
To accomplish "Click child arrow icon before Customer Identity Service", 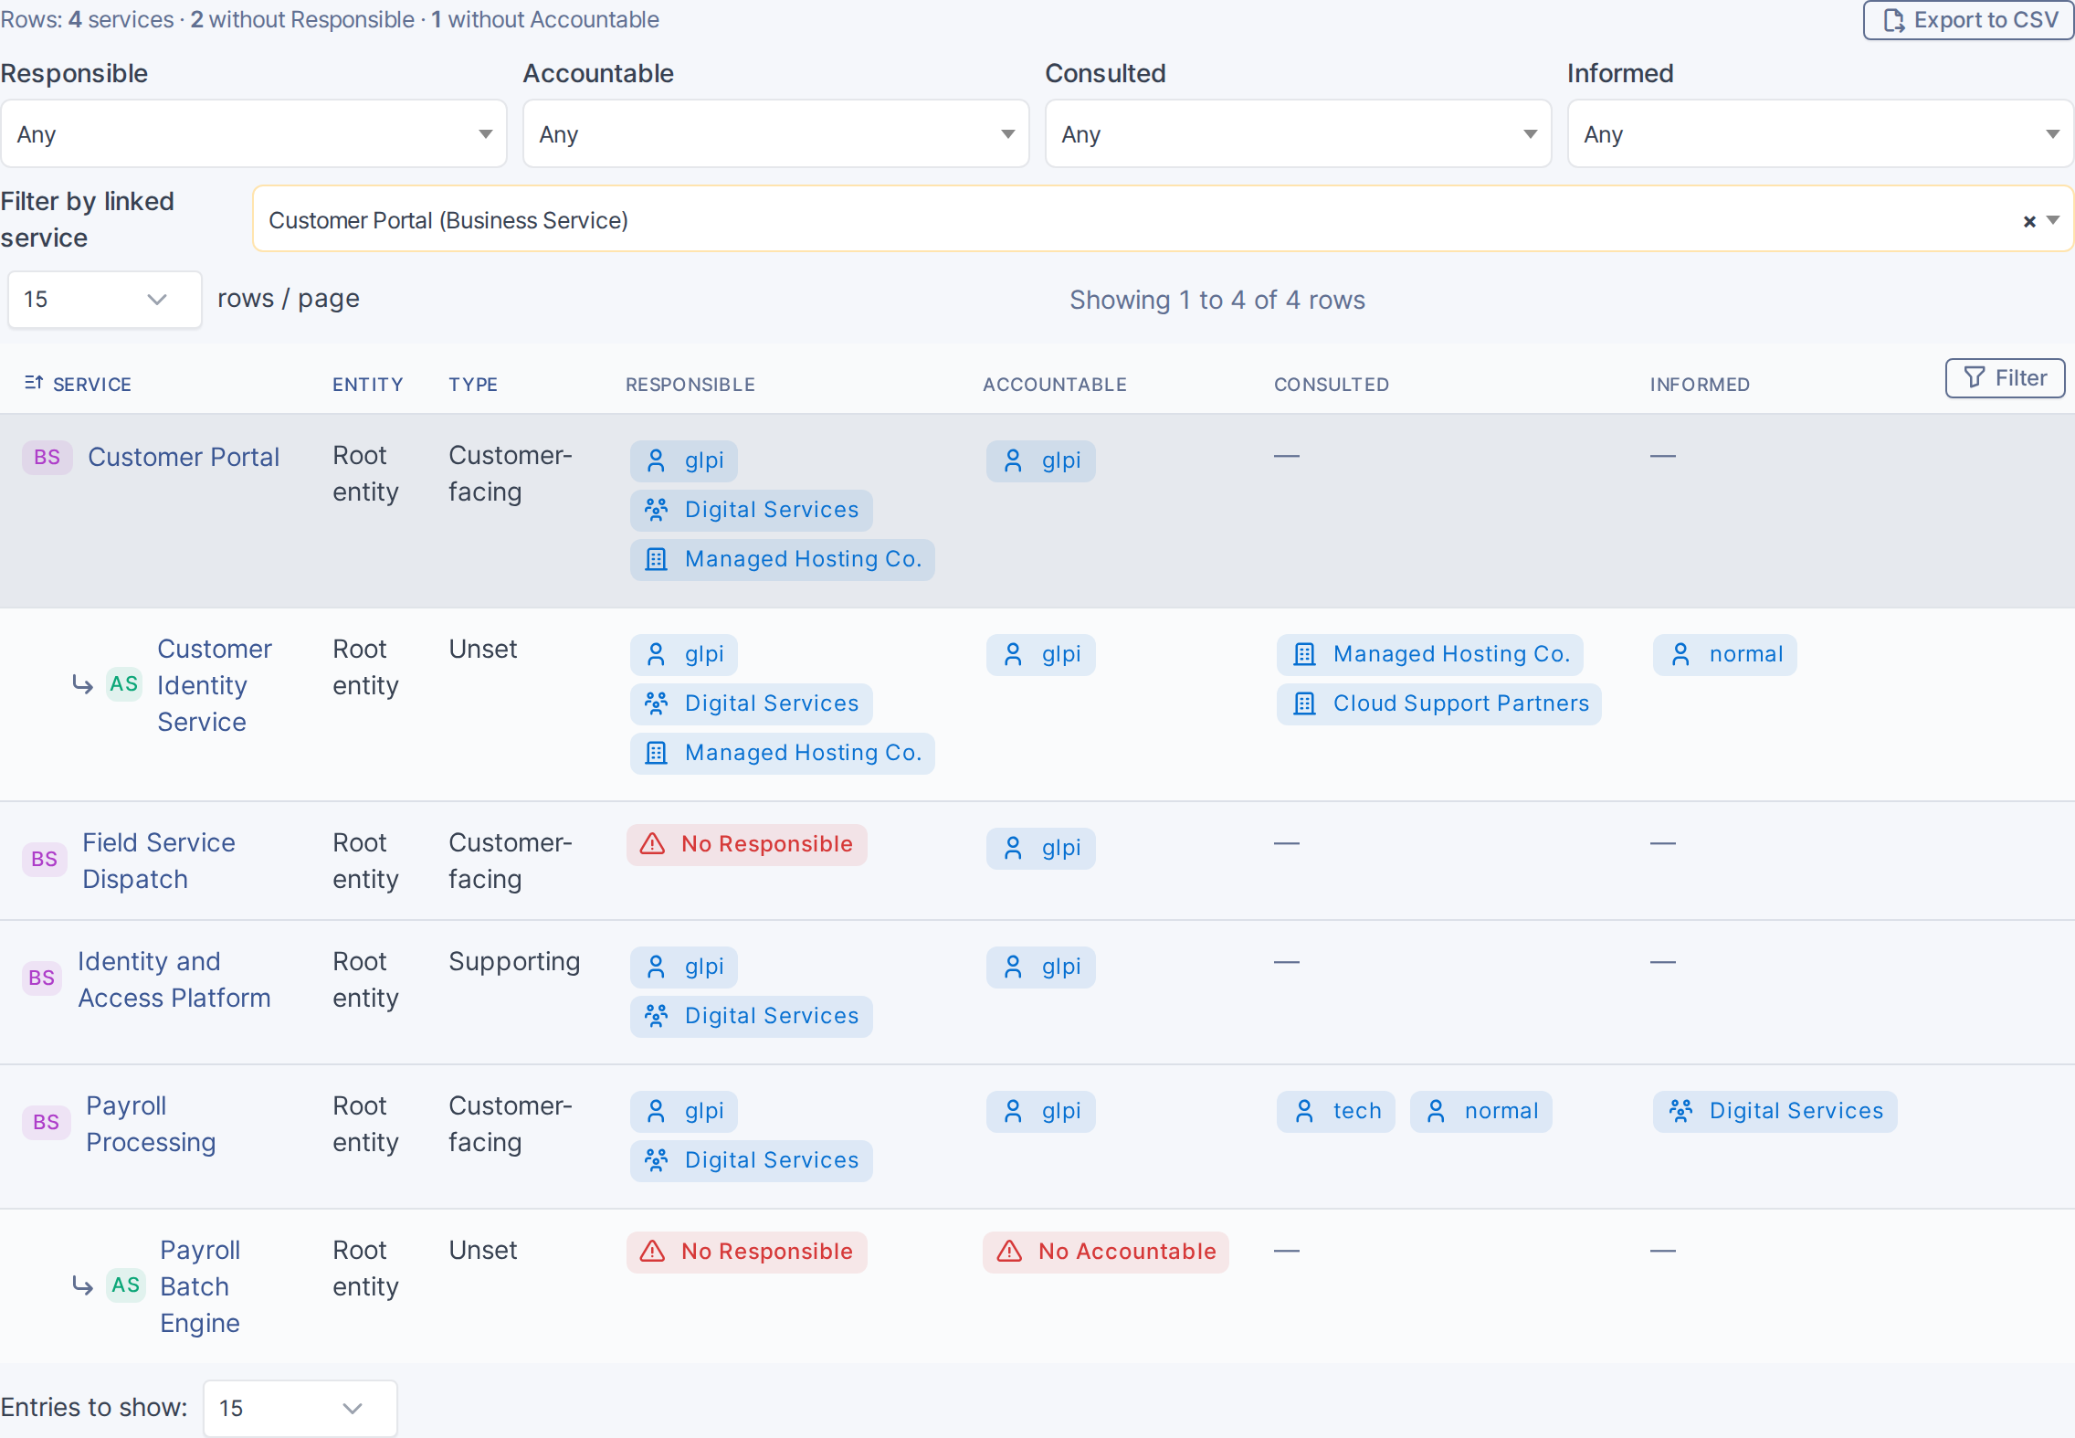I will (82, 684).
